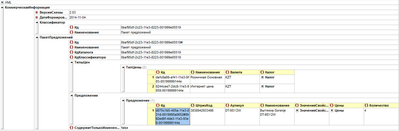Expand Налог in the Интернет цена row
The width and height of the screenshot is (399, 131).
tap(262, 87)
